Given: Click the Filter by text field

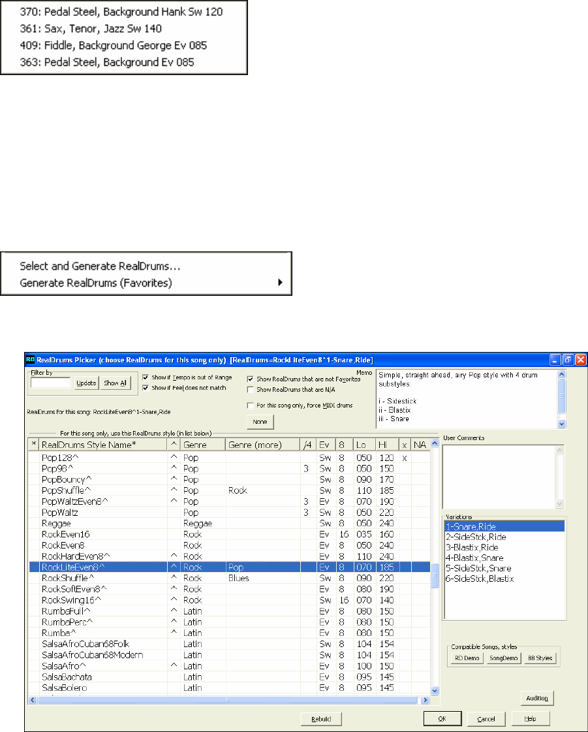Looking at the screenshot, I should pyautogui.click(x=50, y=383).
